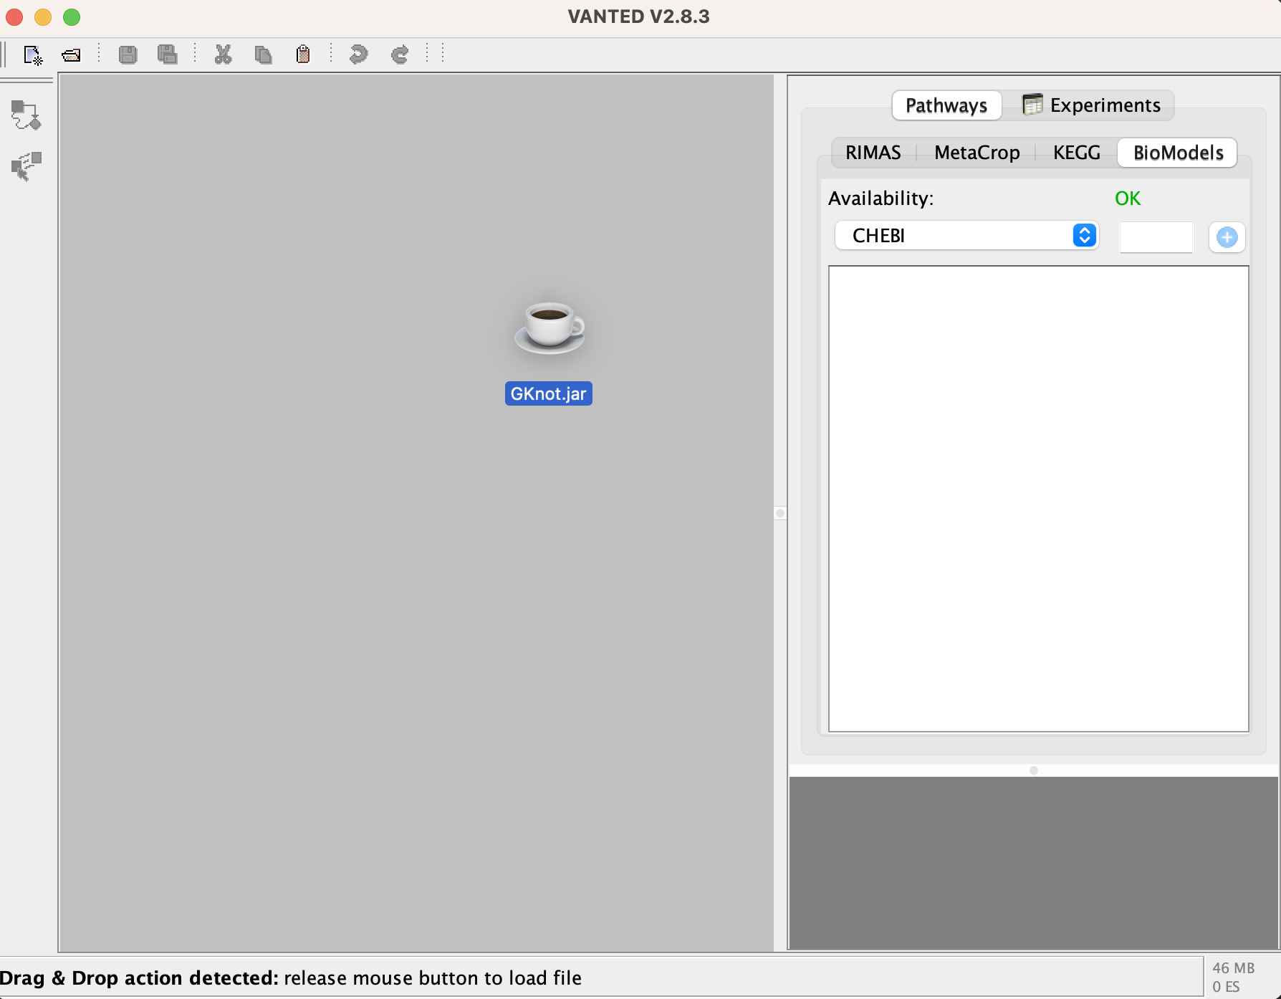Select the Pathways tab
The image size is (1281, 999).
(946, 105)
